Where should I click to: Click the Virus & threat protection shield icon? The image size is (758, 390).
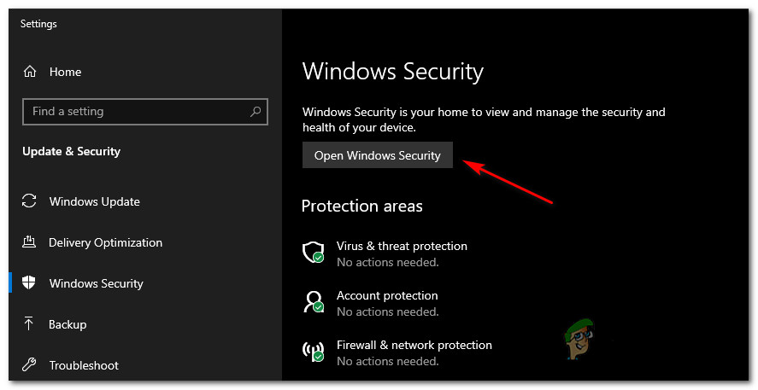[x=312, y=253]
